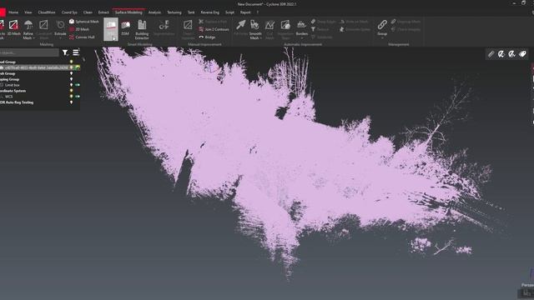Click the green badge on WCS row
Image resolution: width=534 pixels, height=300 pixels.
pos(78,97)
